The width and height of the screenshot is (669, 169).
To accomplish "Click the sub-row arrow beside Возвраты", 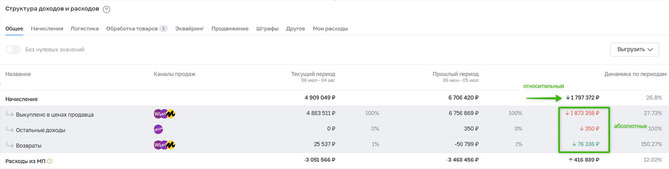I will [x=10, y=145].
